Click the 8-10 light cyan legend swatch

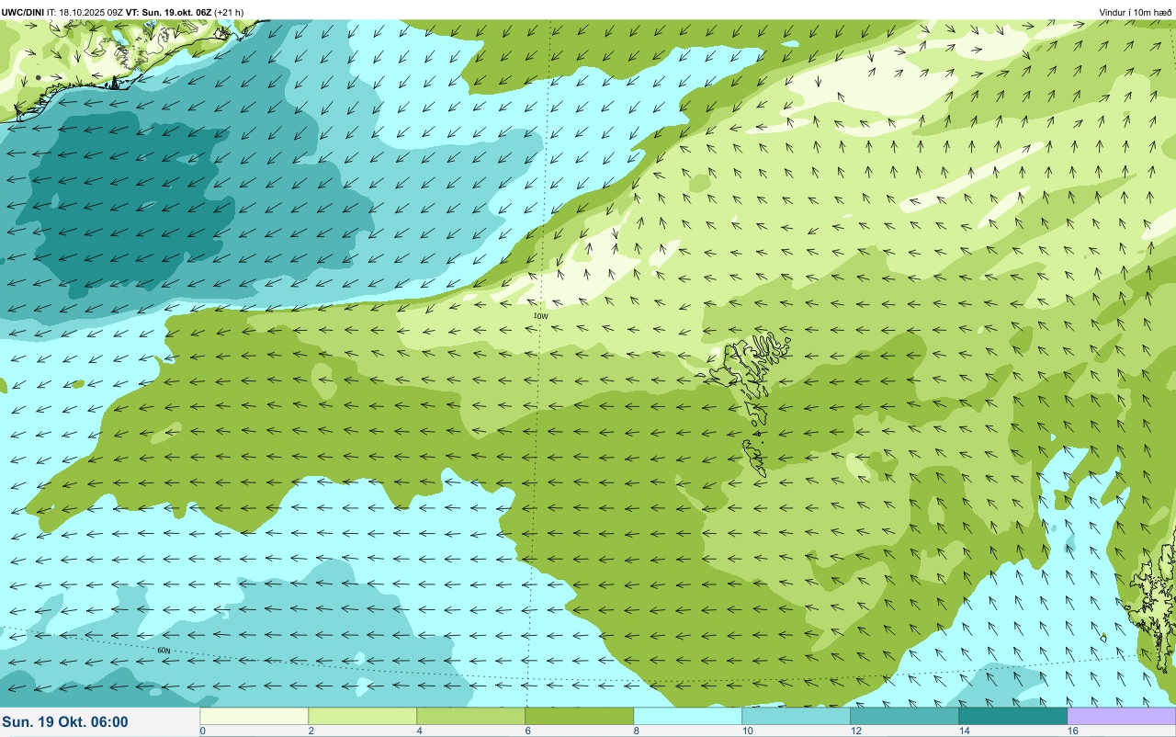(688, 716)
